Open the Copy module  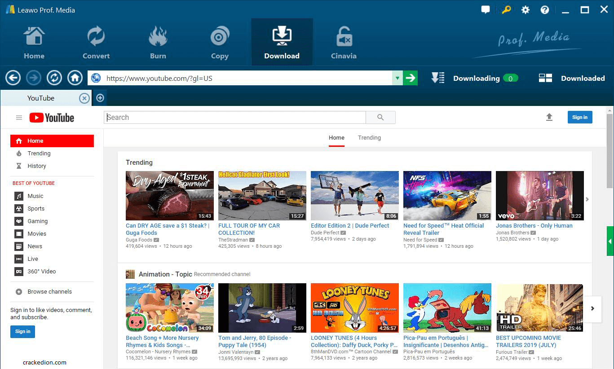pos(220,43)
